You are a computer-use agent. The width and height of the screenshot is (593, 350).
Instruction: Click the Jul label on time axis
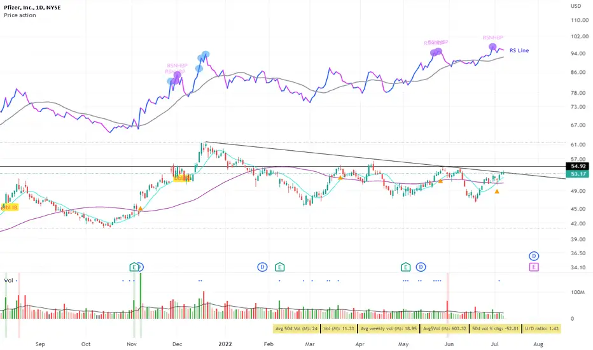(494, 344)
